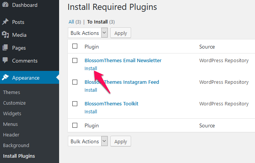Screen dimensions: 255x163
Task: Open BlossomThemes Toolkit plugin link
Action: click(111, 103)
